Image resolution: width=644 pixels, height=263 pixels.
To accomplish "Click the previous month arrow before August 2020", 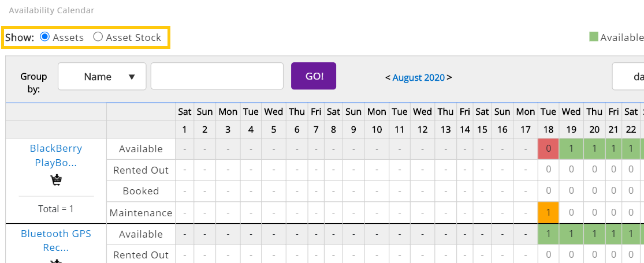I will coord(388,77).
